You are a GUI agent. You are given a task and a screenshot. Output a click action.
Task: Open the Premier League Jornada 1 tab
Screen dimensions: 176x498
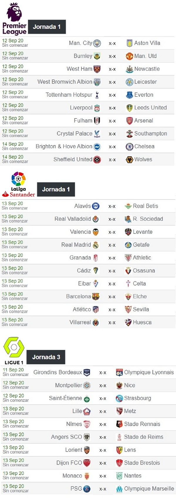47,27
